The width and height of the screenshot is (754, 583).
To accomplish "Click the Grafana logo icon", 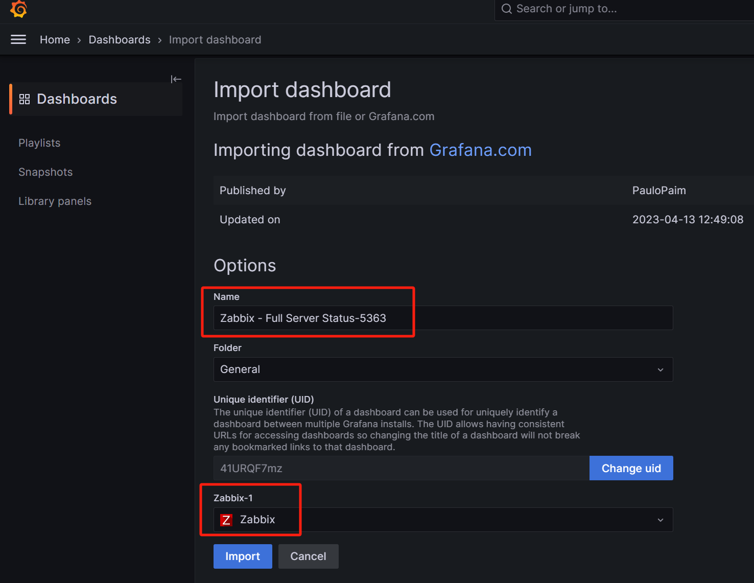I will point(18,9).
